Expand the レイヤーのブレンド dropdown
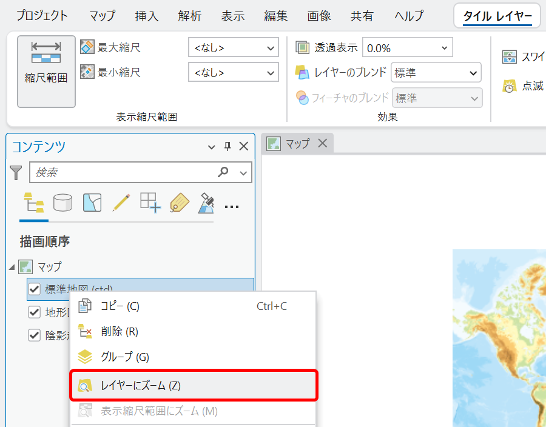 (436, 73)
